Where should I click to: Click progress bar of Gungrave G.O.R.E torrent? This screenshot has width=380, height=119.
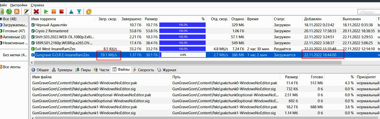[x=182, y=55]
